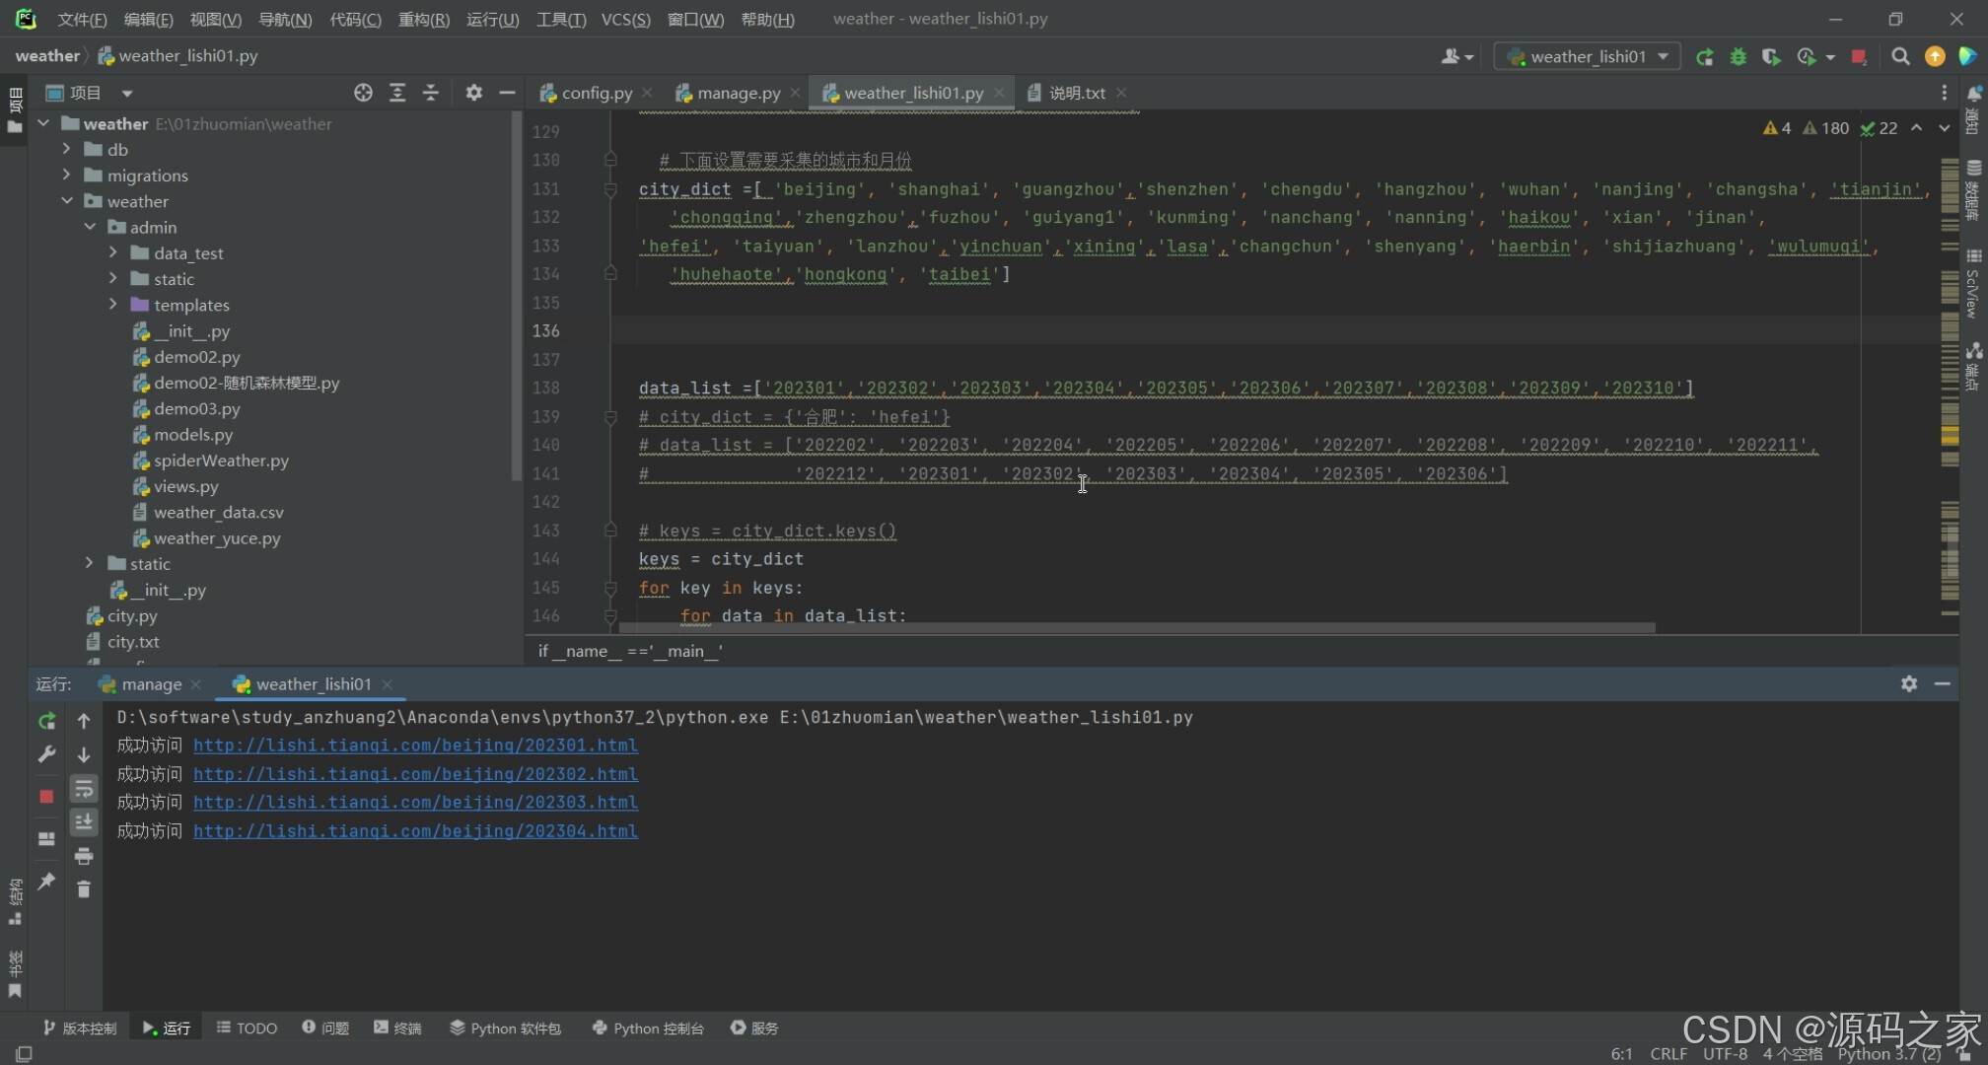This screenshot has height=1065, width=1988.
Task: Expand the migrations folder
Action: pyautogui.click(x=67, y=176)
